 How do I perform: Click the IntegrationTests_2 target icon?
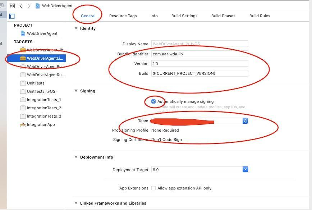pyautogui.click(x=23, y=108)
